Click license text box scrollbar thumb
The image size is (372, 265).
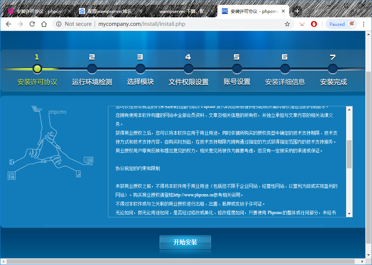(349, 154)
